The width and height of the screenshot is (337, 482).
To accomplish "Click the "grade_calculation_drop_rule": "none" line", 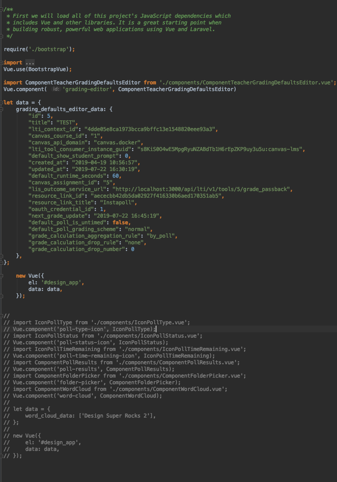I will point(87,243).
